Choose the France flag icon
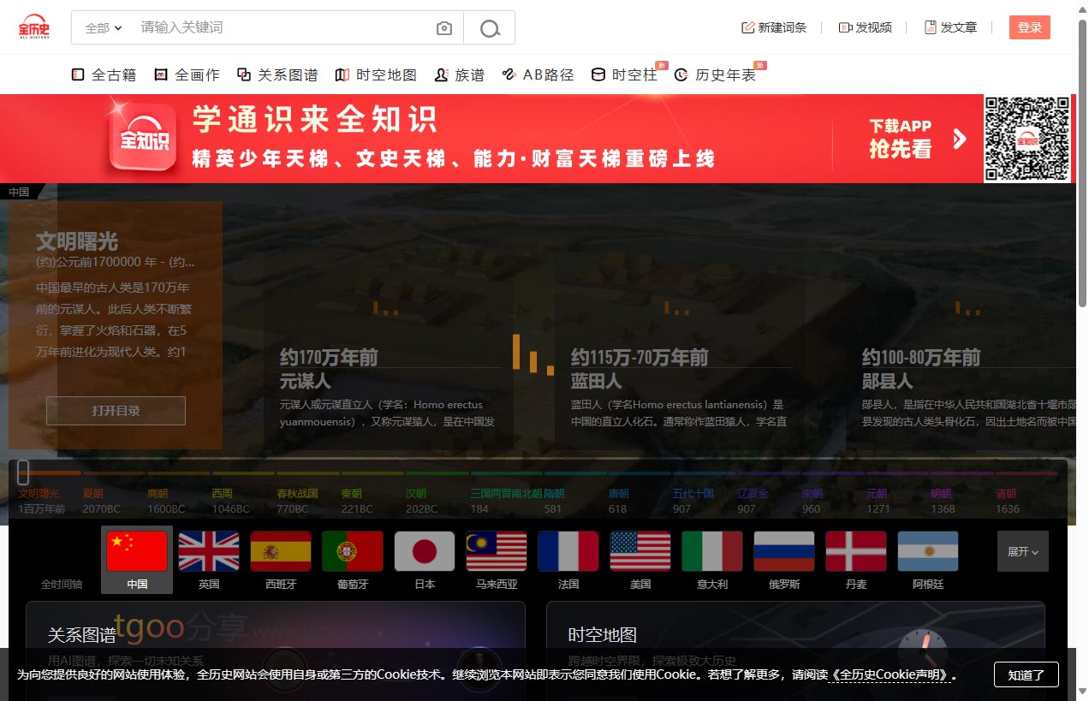The width and height of the screenshot is (1089, 701). 568,551
